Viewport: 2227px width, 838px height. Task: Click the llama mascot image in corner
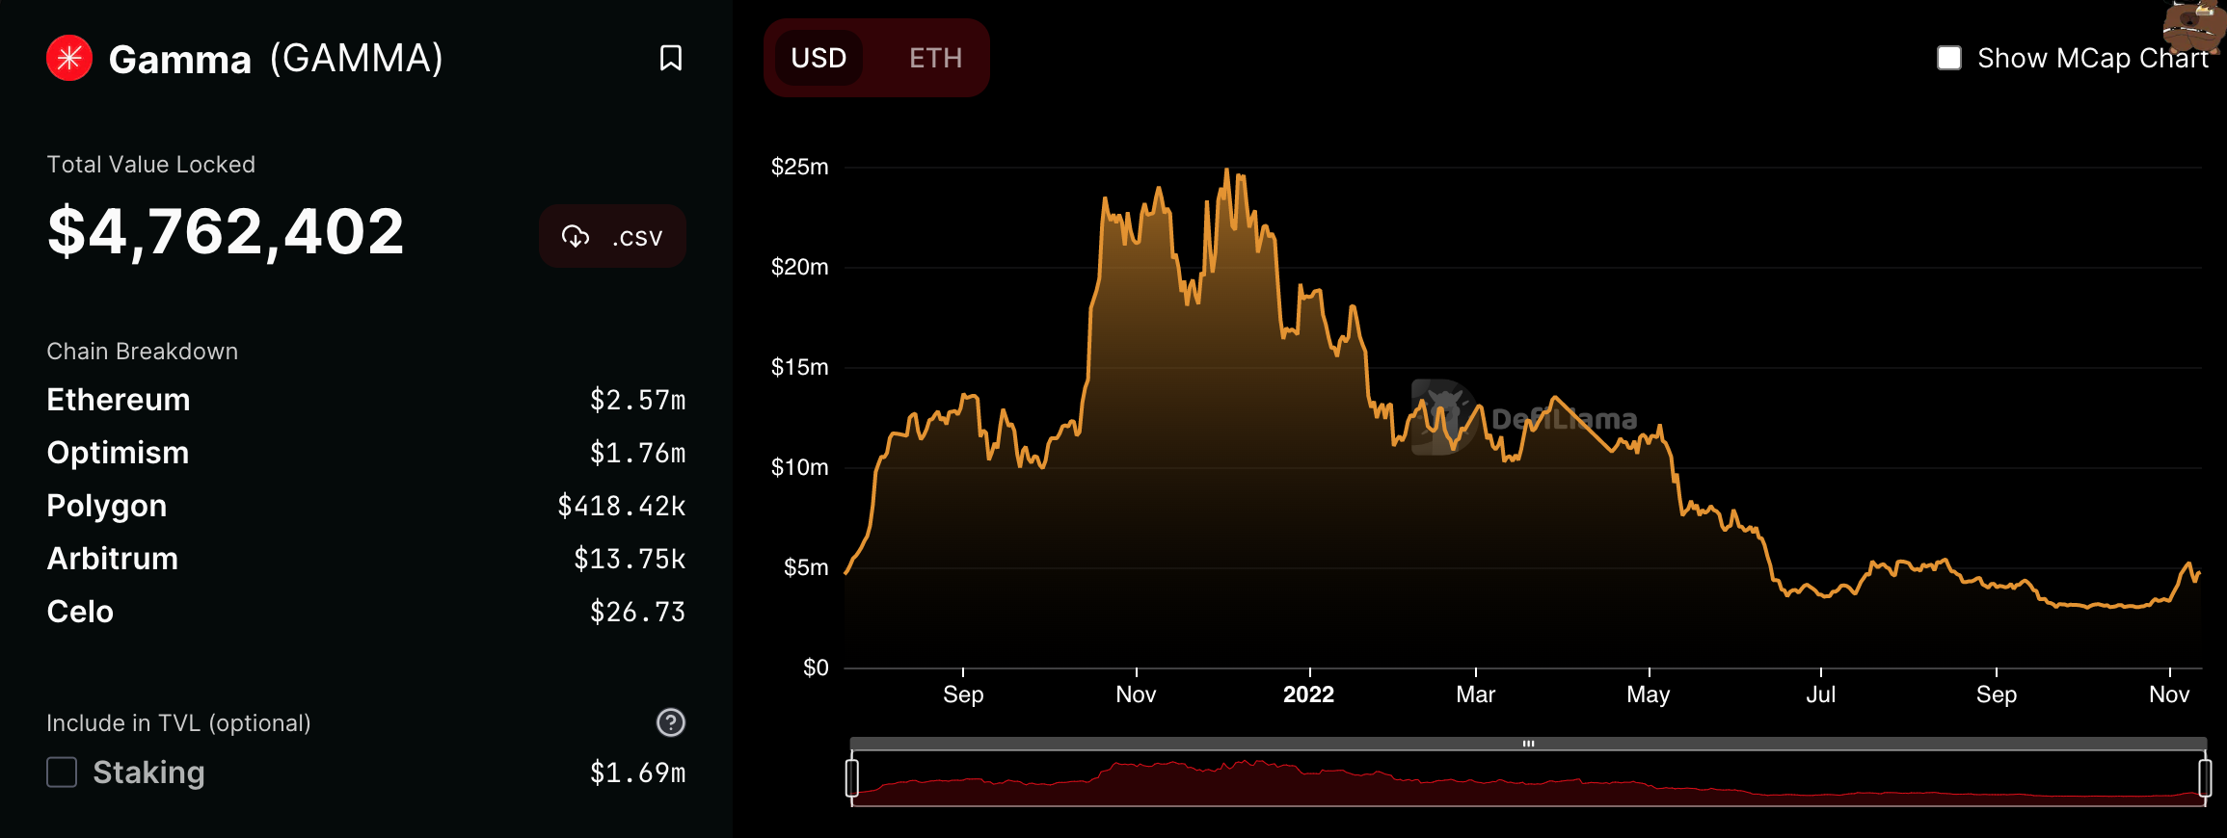click(x=2194, y=27)
